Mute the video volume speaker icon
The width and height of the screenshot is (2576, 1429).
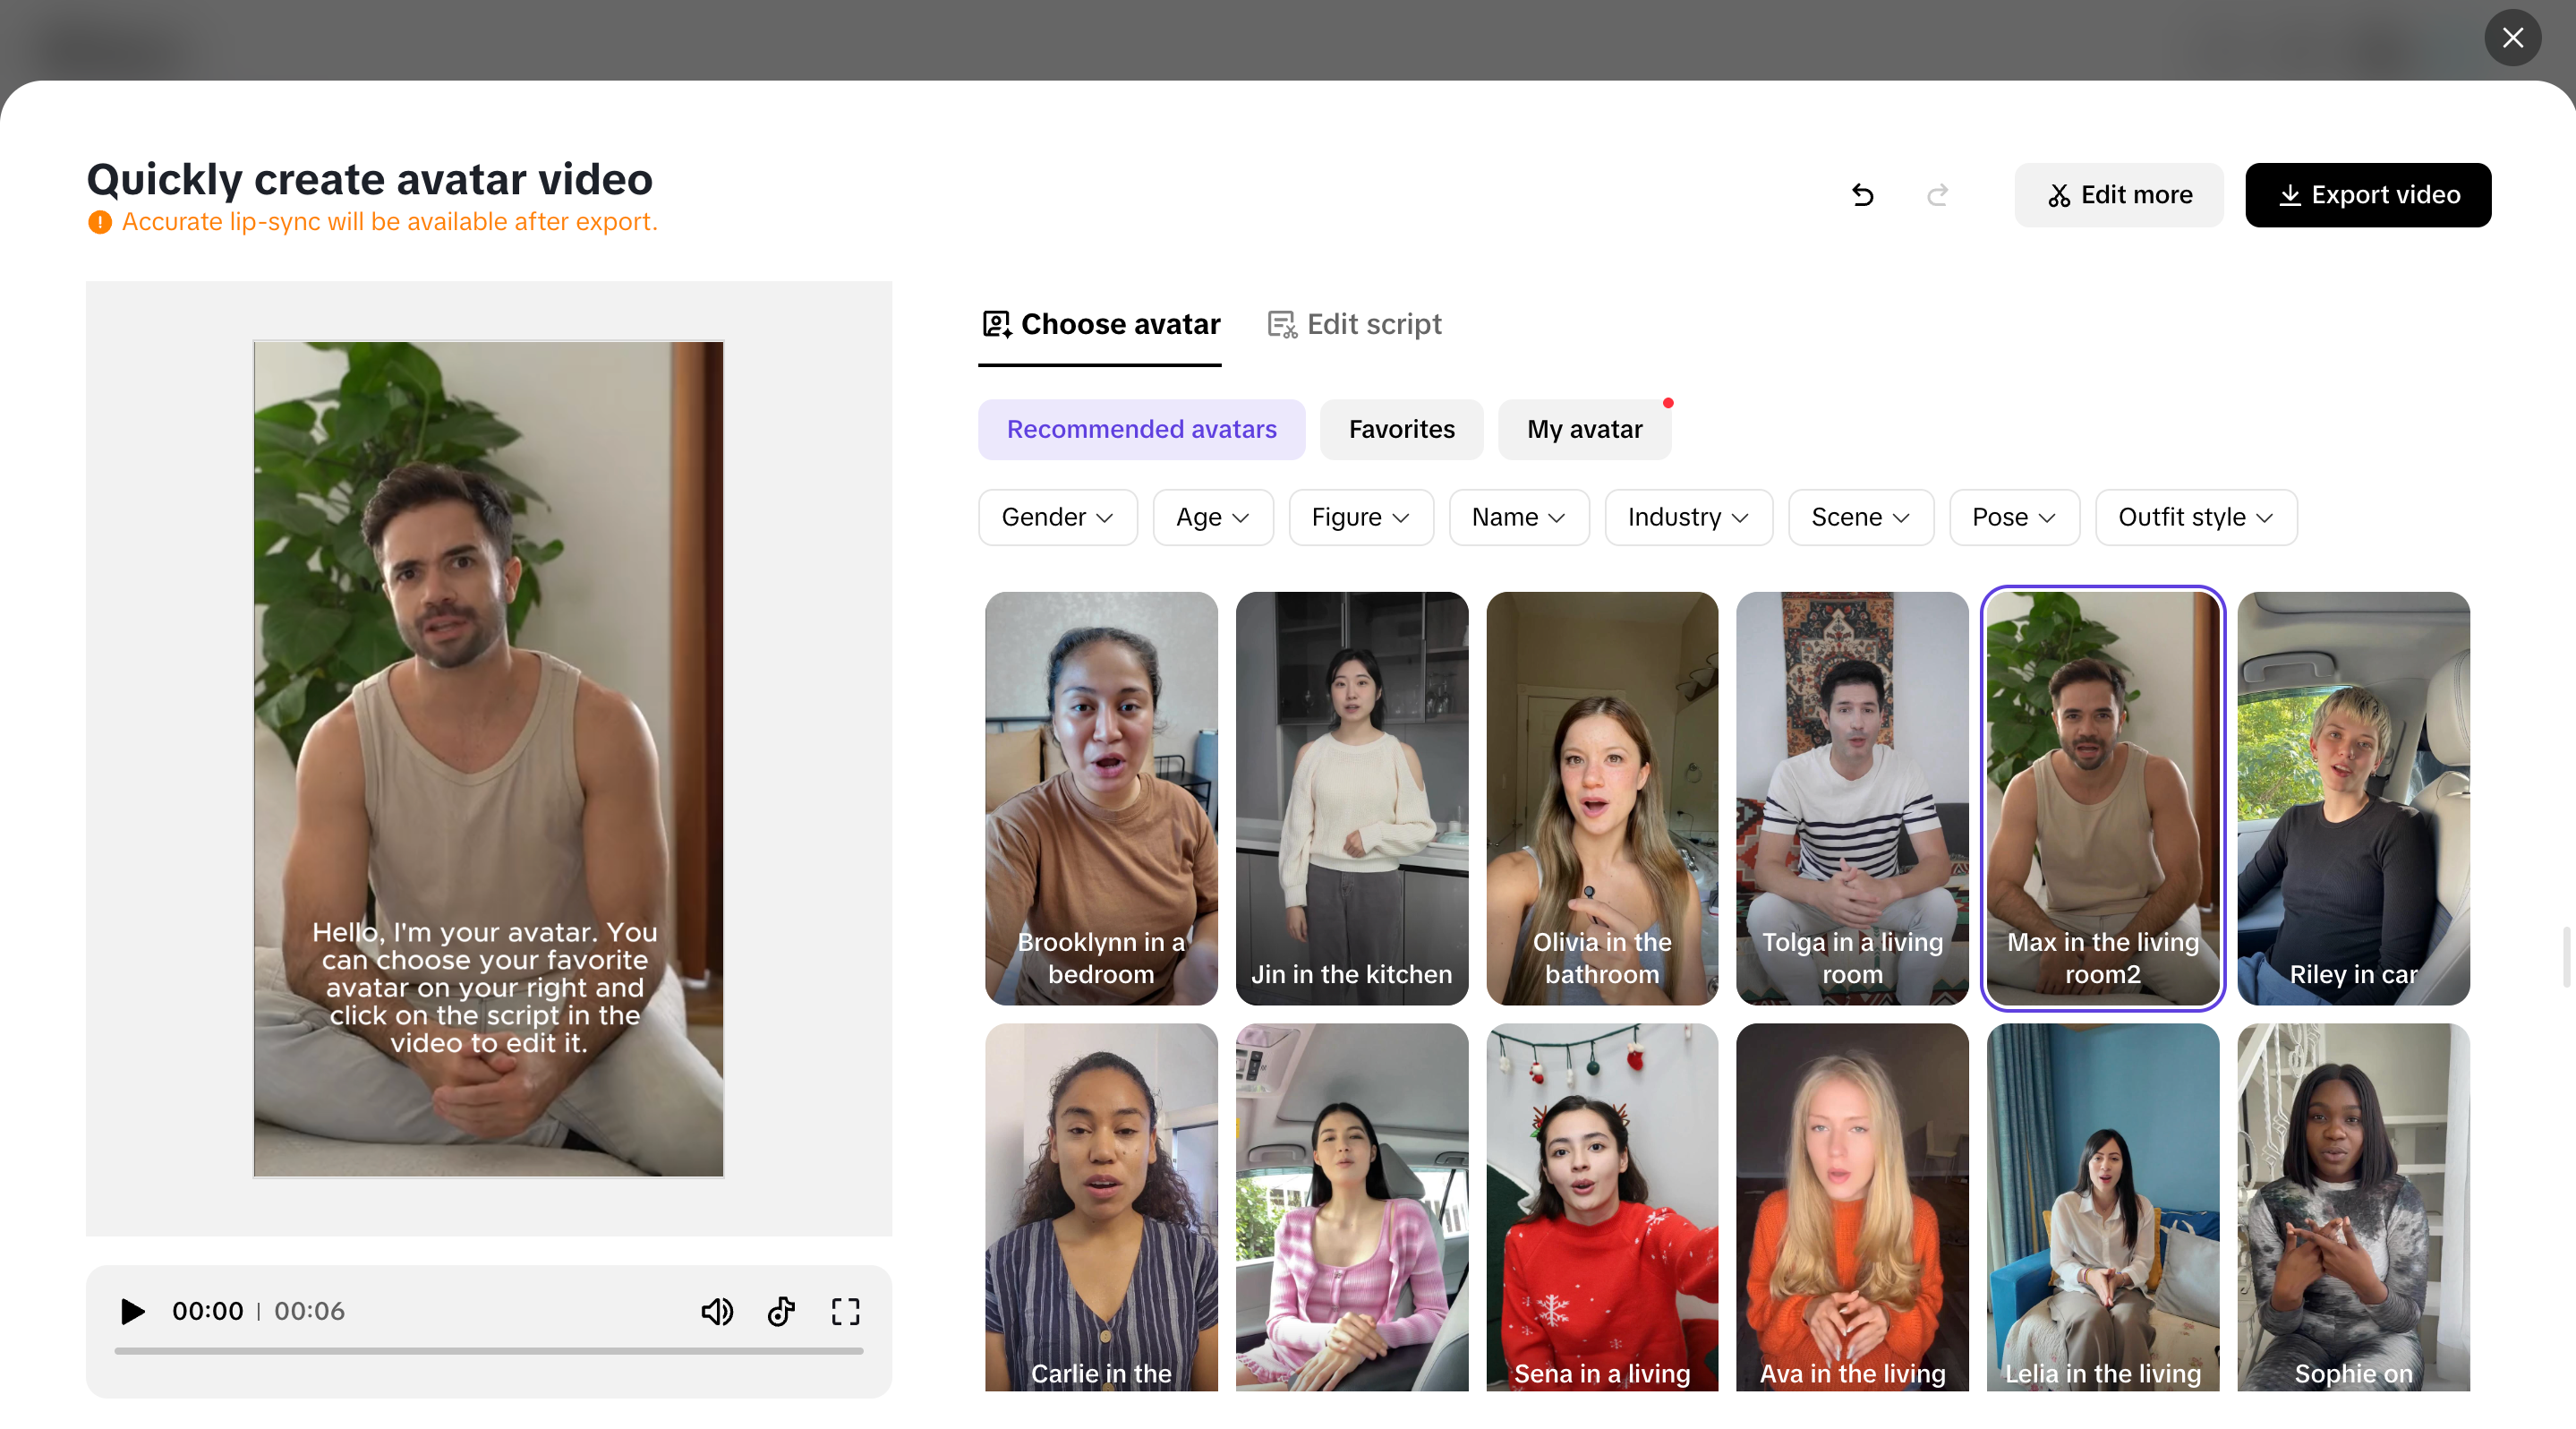pyautogui.click(x=716, y=1311)
